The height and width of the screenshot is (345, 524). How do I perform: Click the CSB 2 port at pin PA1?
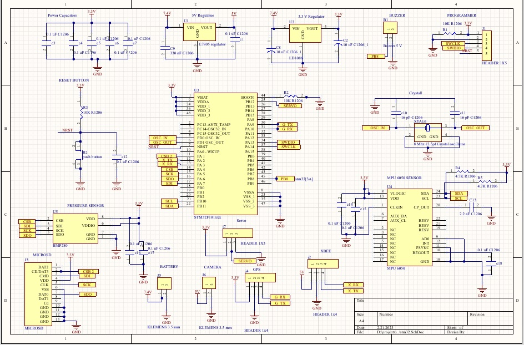(167, 156)
